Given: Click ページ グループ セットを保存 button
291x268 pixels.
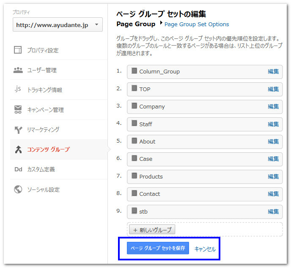Looking at the screenshot, I should pos(158,248).
